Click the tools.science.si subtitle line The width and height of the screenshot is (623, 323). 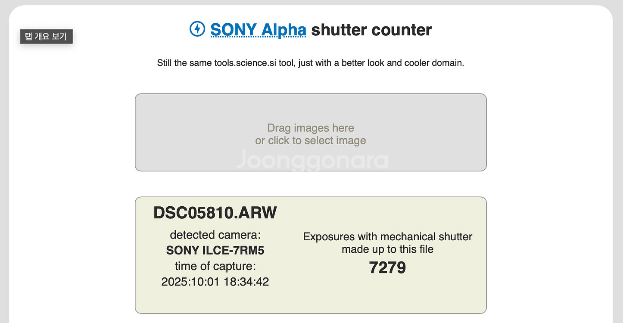pos(310,63)
